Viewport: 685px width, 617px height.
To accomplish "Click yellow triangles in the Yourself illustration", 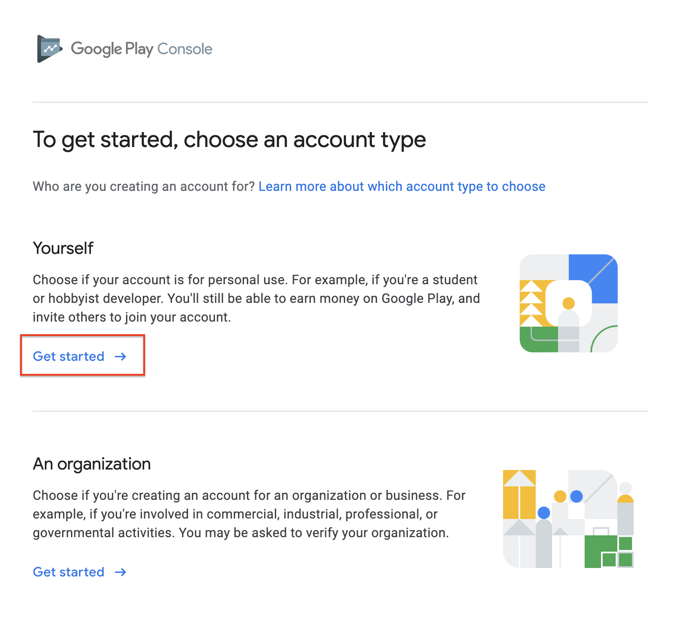I will point(531,303).
